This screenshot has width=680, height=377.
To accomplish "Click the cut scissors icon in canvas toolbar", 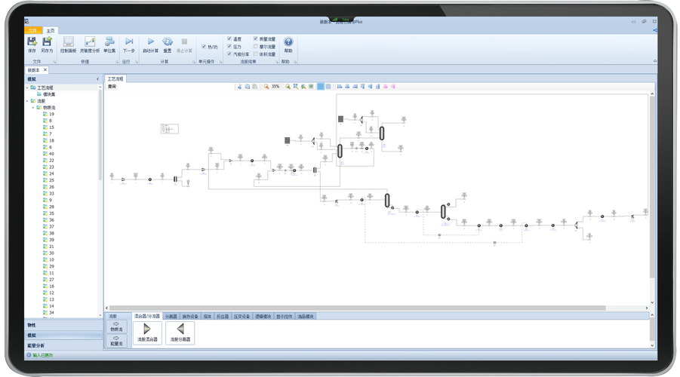I will point(239,87).
